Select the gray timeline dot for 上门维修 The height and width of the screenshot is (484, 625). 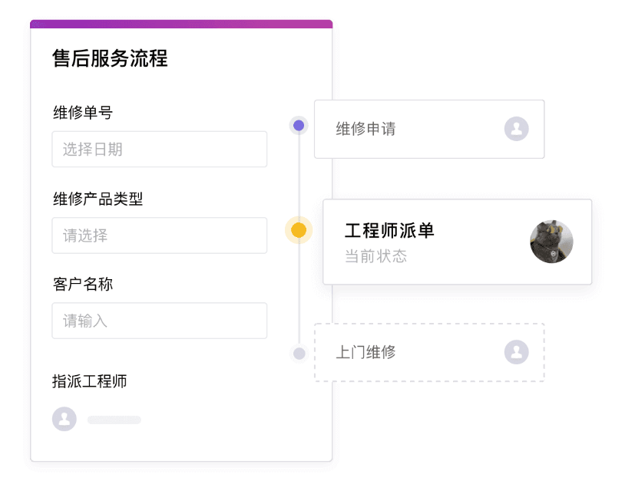[299, 354]
